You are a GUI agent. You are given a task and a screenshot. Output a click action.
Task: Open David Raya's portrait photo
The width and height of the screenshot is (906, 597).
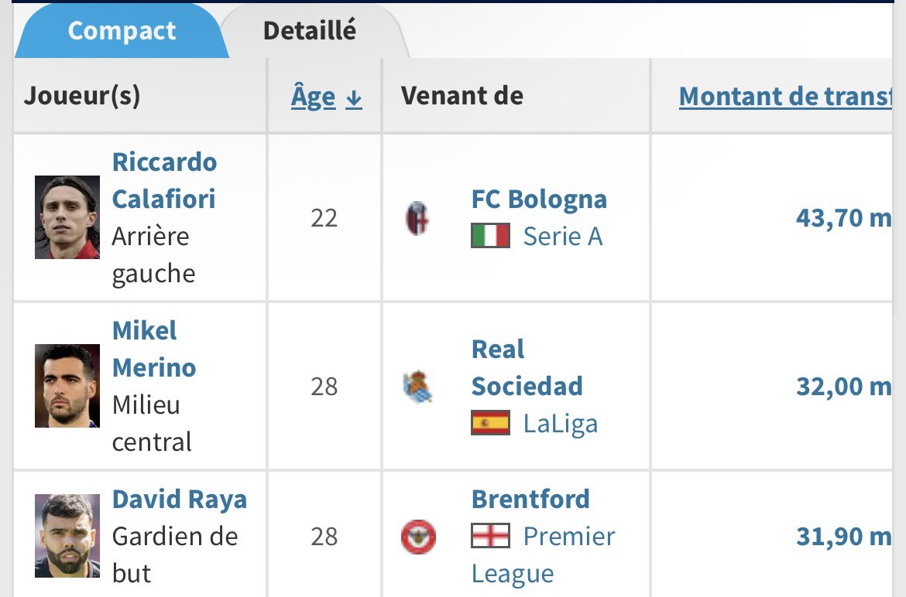(67, 536)
